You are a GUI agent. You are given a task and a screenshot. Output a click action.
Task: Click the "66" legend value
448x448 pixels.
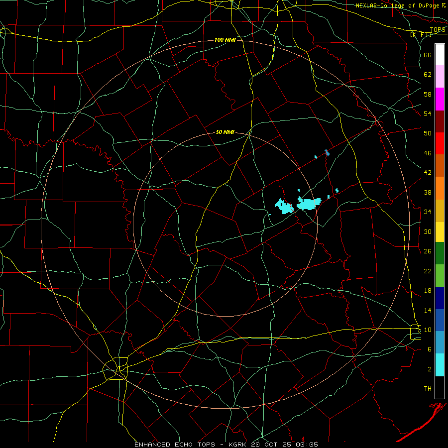(428, 55)
